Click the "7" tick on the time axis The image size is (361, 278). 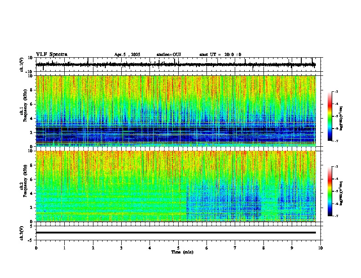coord(235,248)
